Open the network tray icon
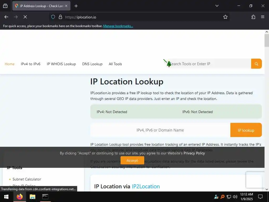This screenshot has width=269, height=202. pos(229,197)
